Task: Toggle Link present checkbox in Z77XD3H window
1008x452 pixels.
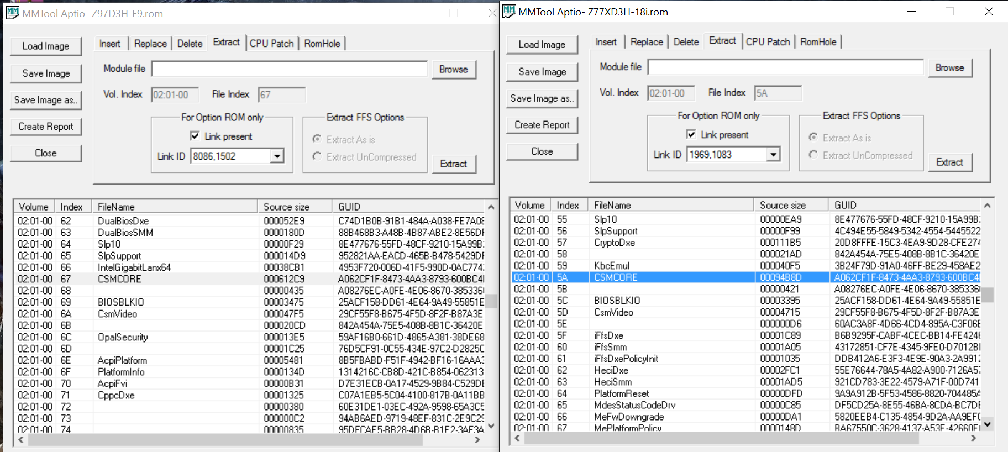Action: 691,134
